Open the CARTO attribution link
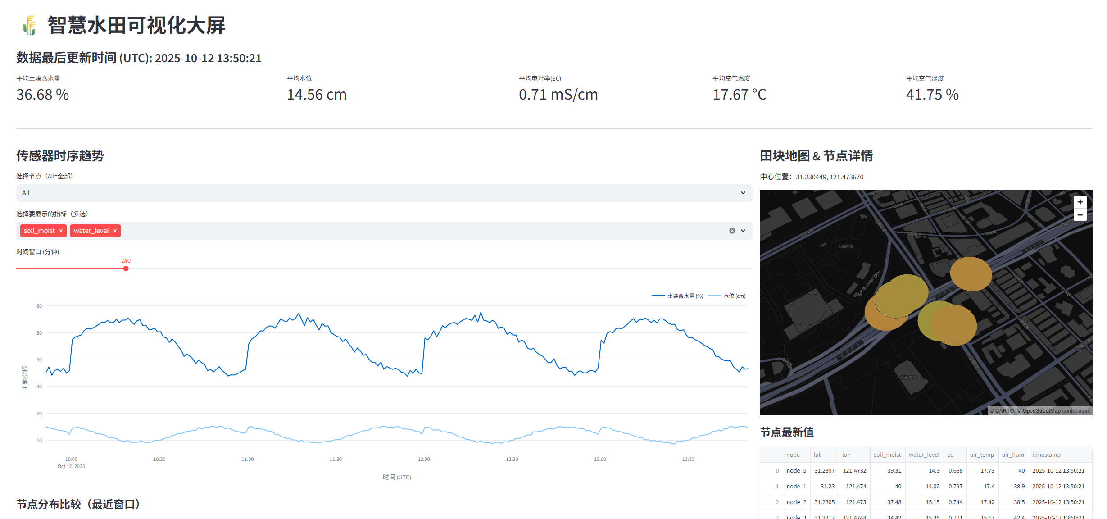 tap(1004, 411)
